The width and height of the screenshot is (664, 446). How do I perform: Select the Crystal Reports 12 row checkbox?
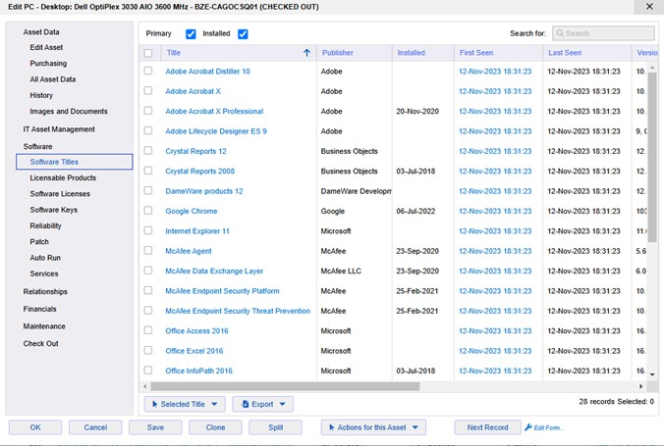click(x=148, y=151)
